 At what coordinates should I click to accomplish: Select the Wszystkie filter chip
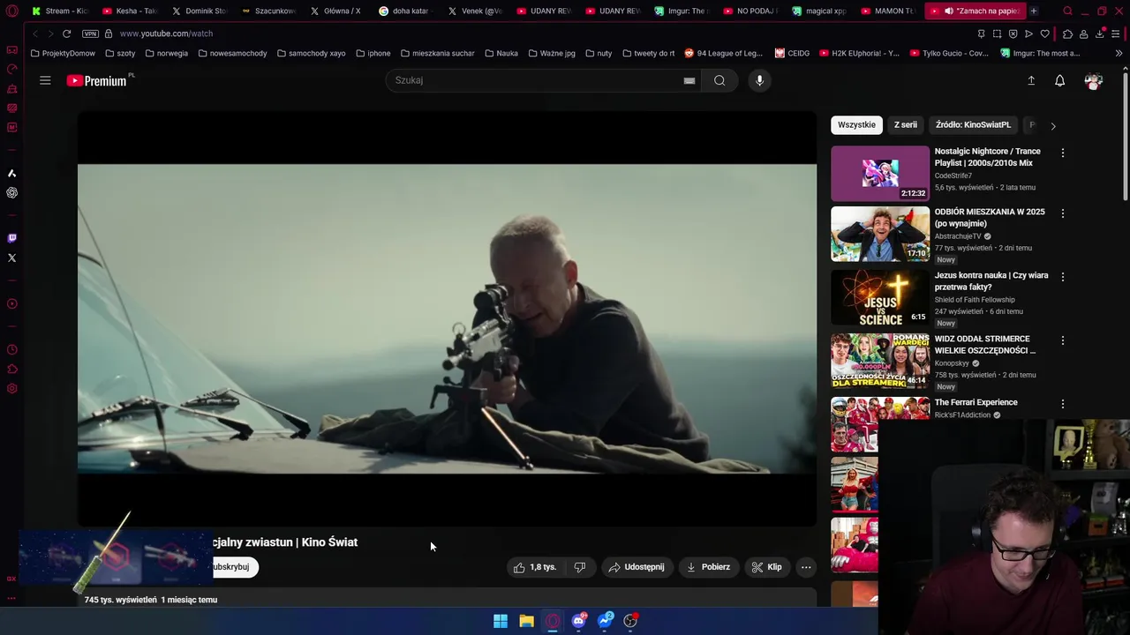pos(856,124)
